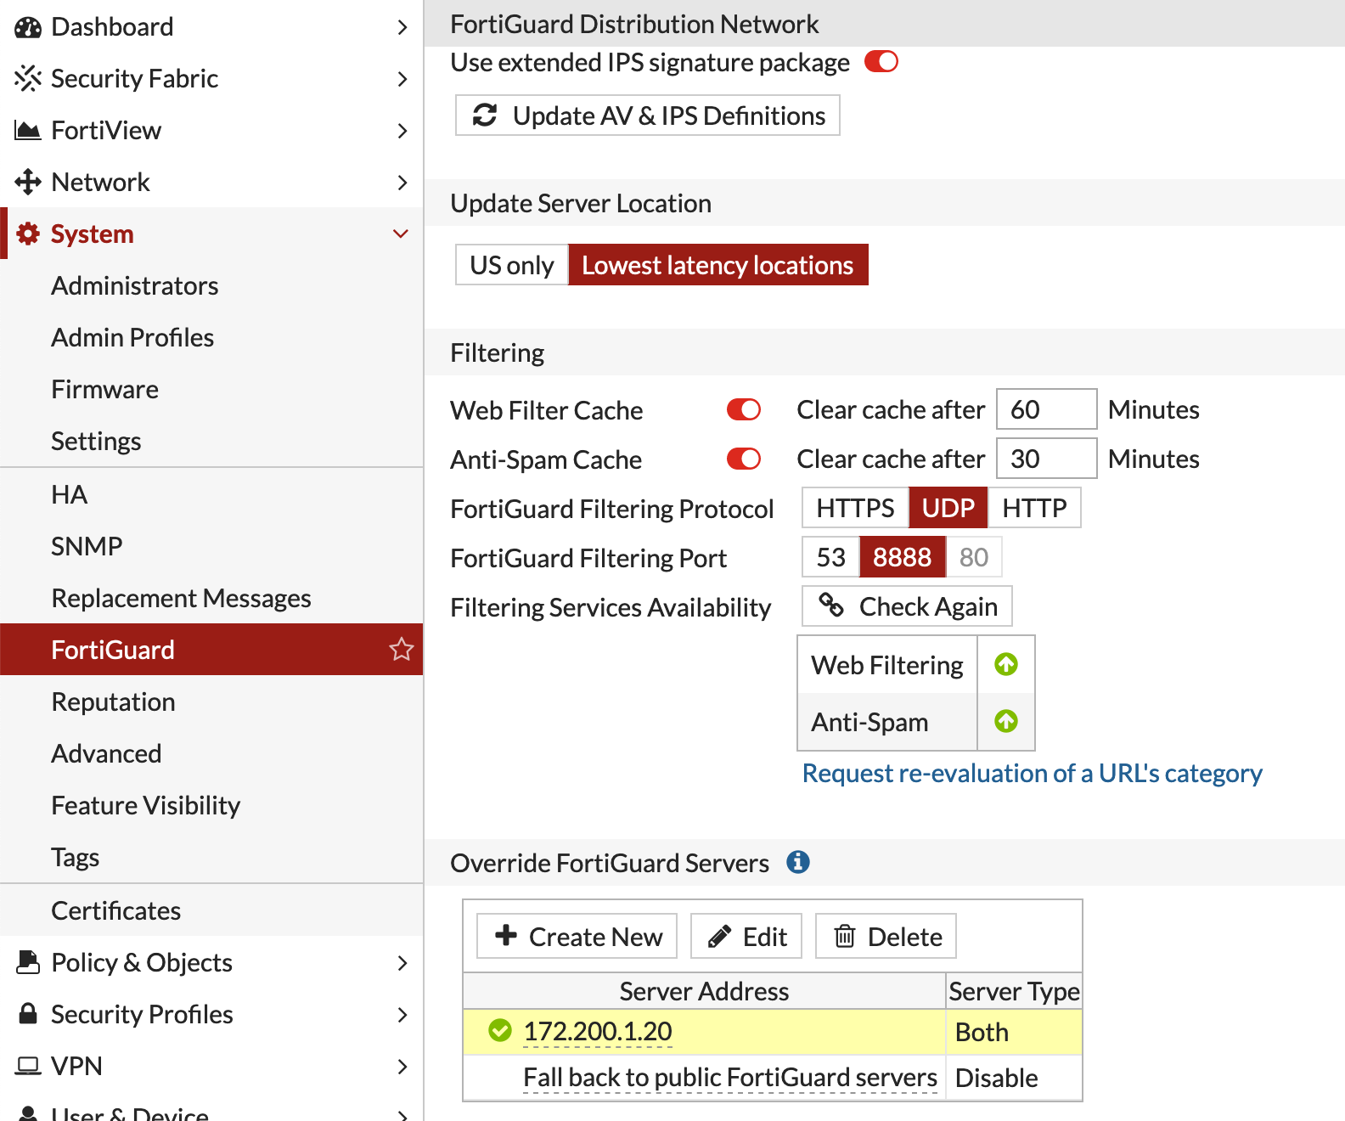Click the Security Fabric icon in sidebar

(x=28, y=79)
